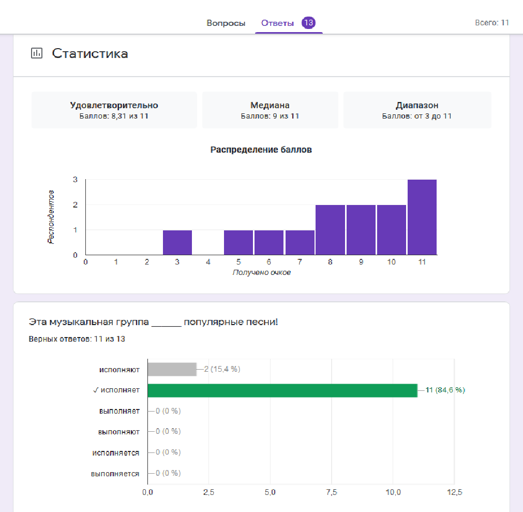
Task: Click the question text about музыкальная группа
Action: click(154, 322)
